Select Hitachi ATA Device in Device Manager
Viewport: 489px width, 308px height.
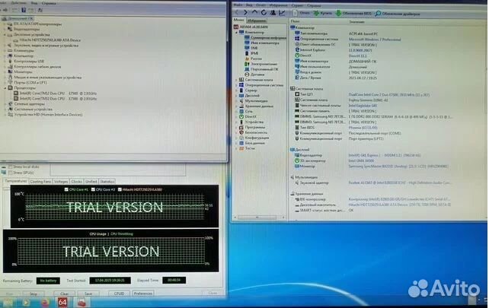point(50,40)
